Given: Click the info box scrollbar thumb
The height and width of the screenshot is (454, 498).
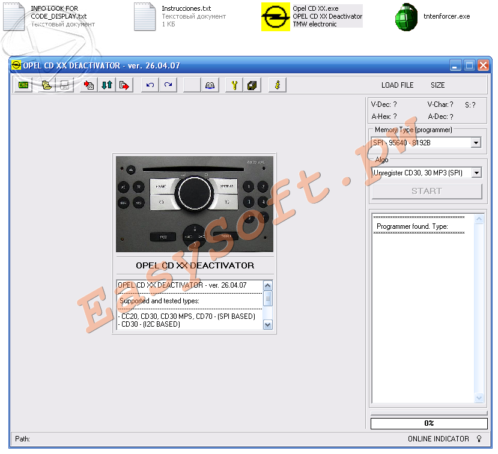Looking at the screenshot, I should 268,298.
